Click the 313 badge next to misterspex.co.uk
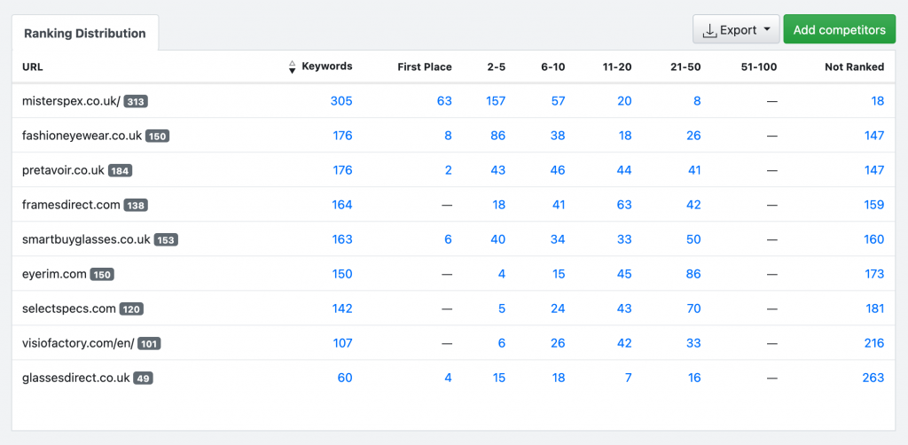This screenshot has height=445, width=908. 136,102
